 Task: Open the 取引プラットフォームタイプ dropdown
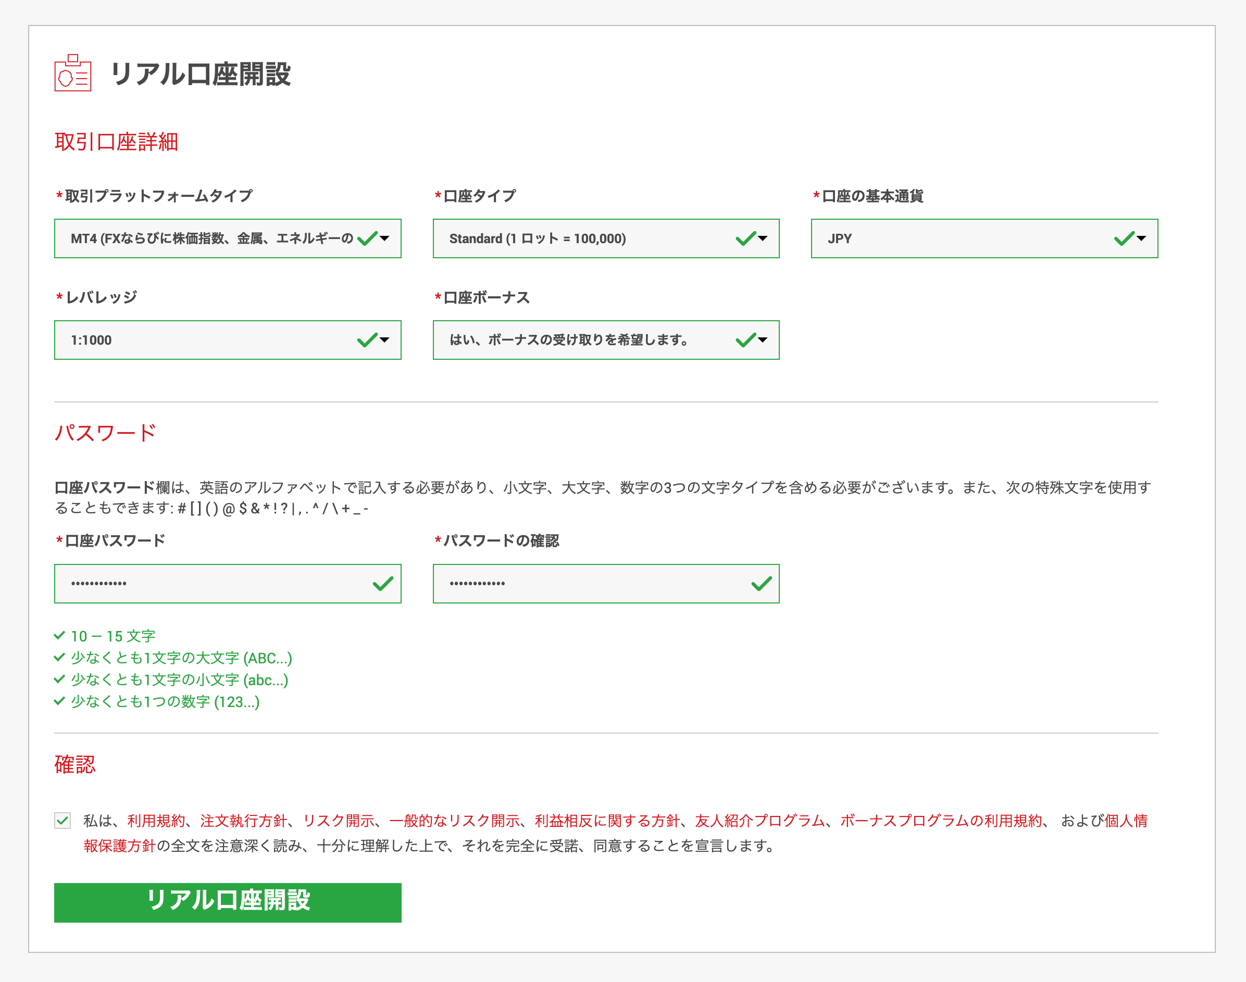pos(227,238)
